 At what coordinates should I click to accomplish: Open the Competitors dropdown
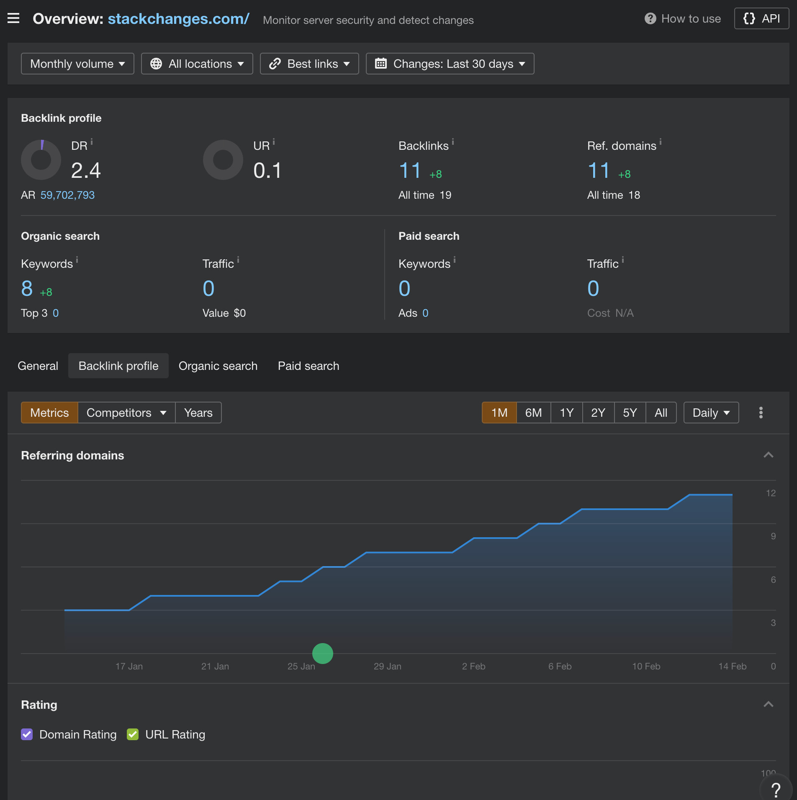point(126,413)
